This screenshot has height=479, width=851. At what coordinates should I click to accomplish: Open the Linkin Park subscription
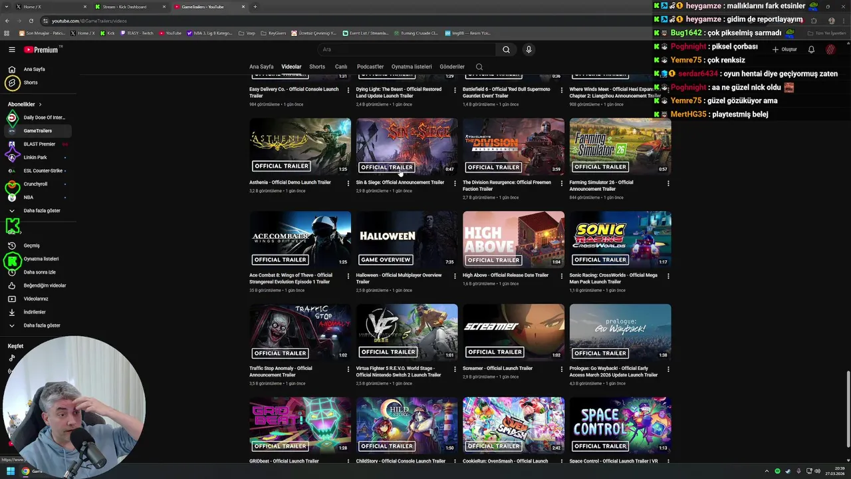(x=37, y=158)
